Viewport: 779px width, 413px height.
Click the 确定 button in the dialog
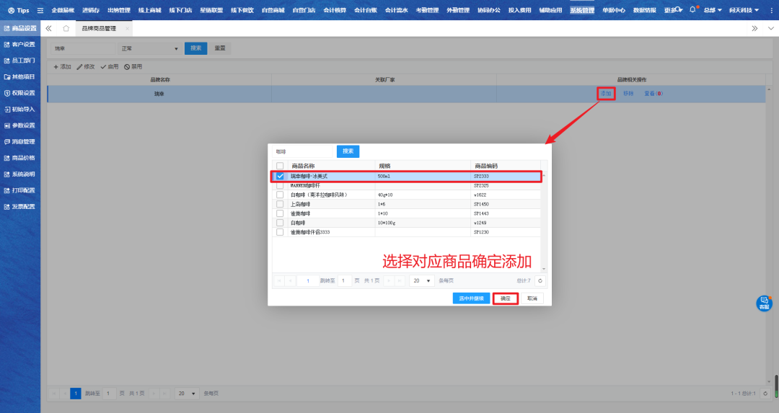click(x=506, y=298)
